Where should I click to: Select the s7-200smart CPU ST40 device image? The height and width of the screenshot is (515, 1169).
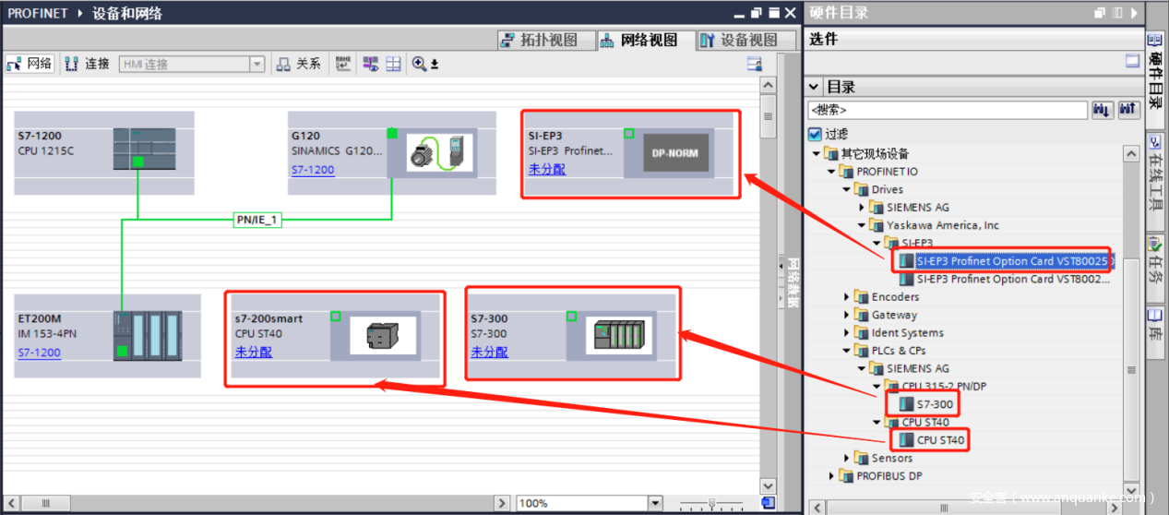coord(381,336)
